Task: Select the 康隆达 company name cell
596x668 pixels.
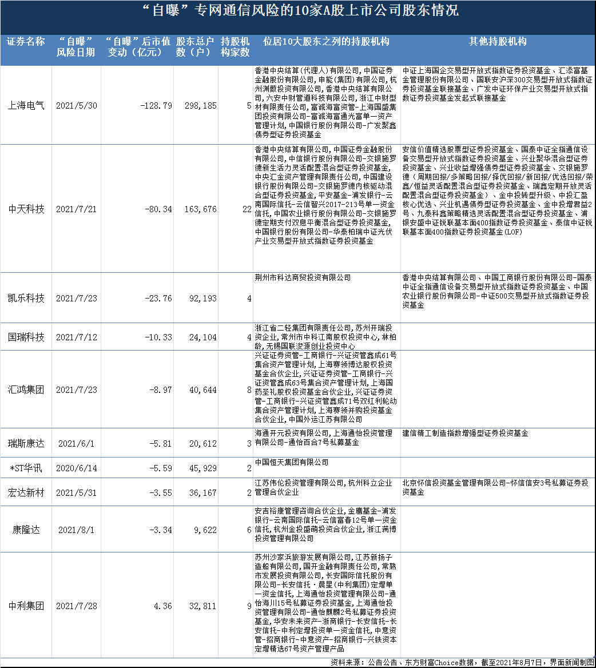Action: click(x=26, y=530)
